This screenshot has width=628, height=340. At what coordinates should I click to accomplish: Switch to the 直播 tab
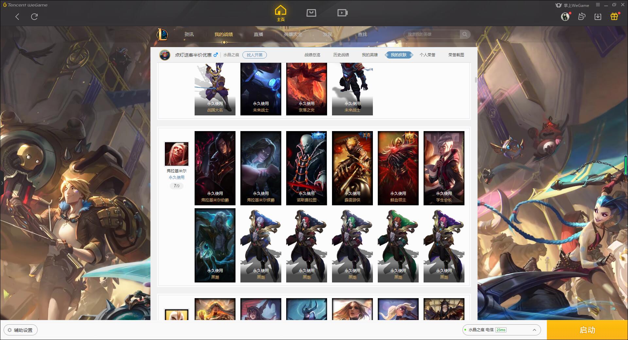pyautogui.click(x=258, y=34)
